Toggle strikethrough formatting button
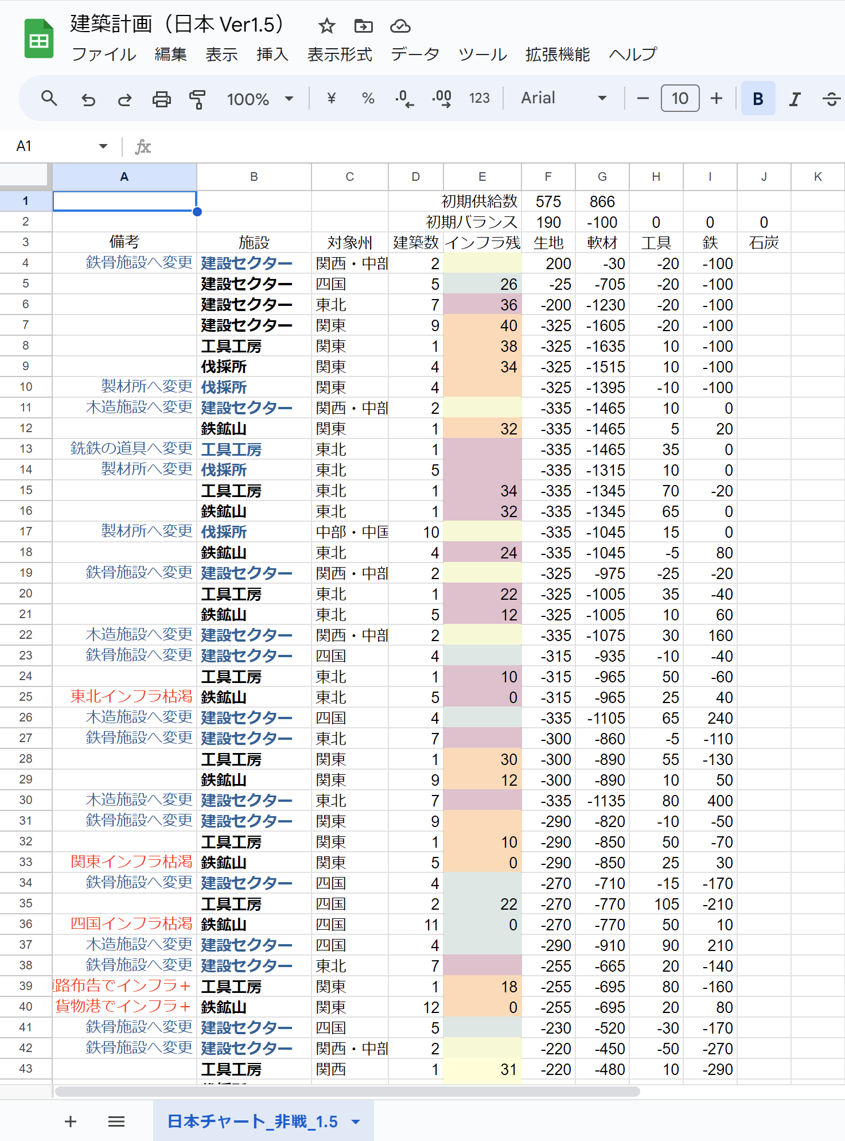The image size is (845, 1141). pyautogui.click(x=831, y=99)
